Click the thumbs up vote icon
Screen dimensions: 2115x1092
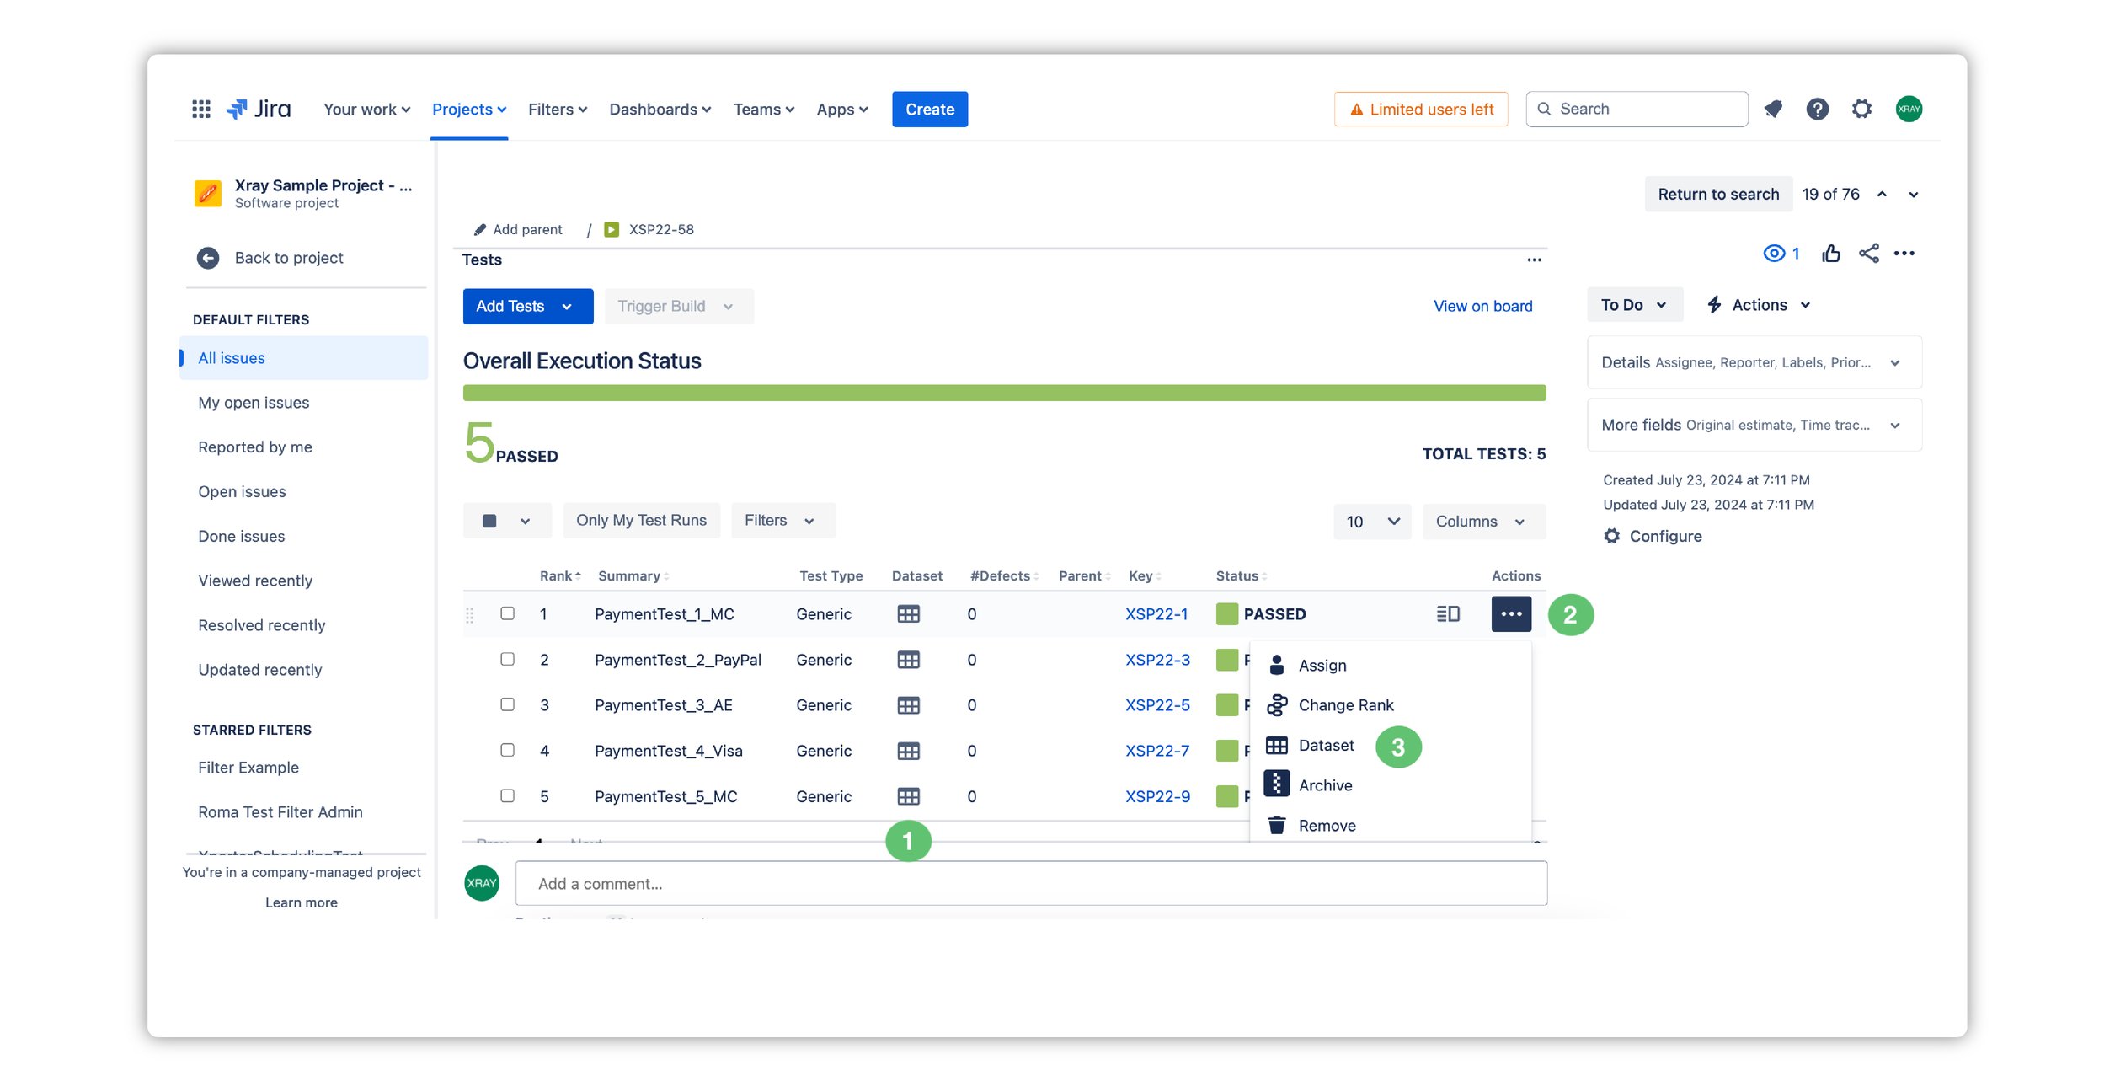[1830, 254]
